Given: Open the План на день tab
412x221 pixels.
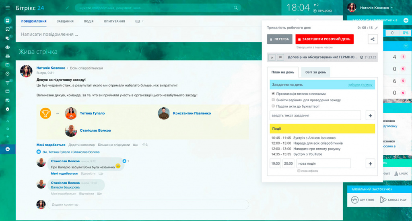Looking at the screenshot, I should (x=283, y=72).
